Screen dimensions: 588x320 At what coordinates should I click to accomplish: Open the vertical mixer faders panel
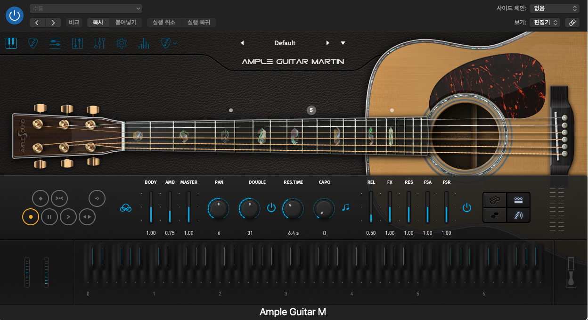coord(99,43)
